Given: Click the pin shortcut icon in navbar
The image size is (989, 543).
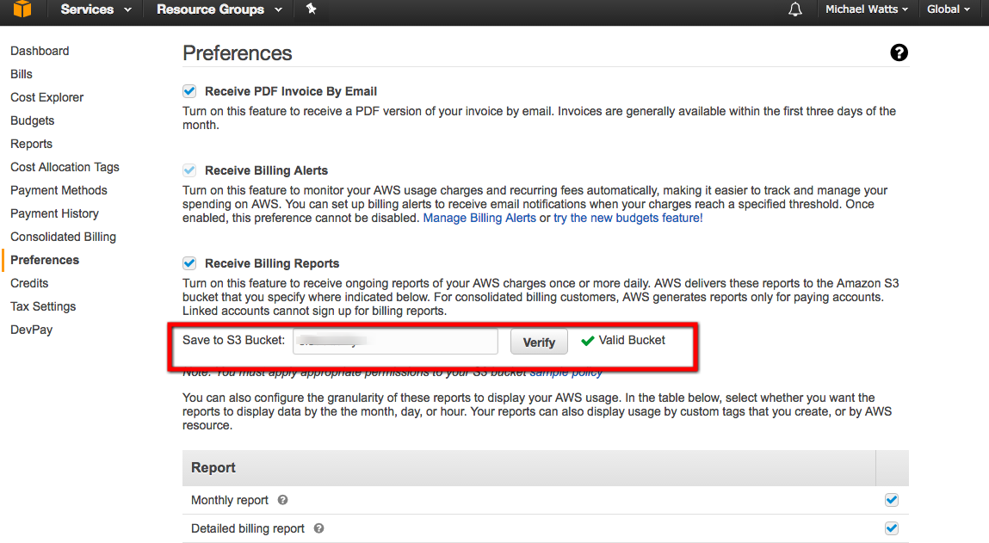Looking at the screenshot, I should point(311,9).
